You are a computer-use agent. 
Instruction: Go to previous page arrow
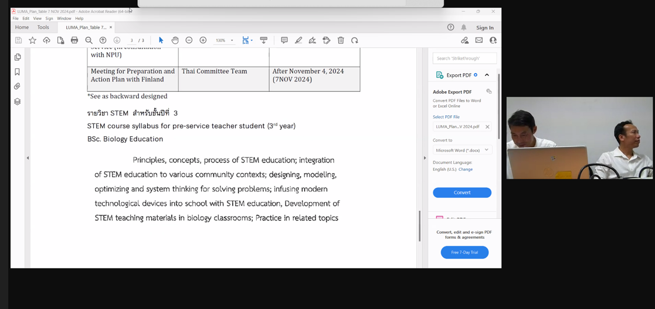point(103,40)
